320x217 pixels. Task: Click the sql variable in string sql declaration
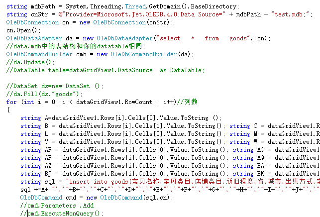click(50, 182)
